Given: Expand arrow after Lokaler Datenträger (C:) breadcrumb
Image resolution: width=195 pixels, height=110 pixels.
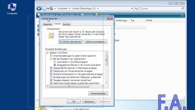Looking at the screenshot, I should click(x=98, y=9).
